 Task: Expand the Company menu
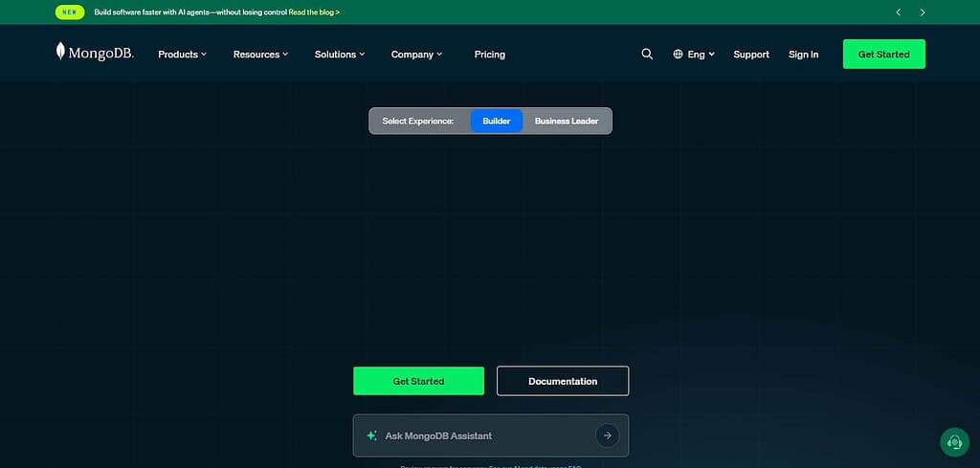click(416, 55)
